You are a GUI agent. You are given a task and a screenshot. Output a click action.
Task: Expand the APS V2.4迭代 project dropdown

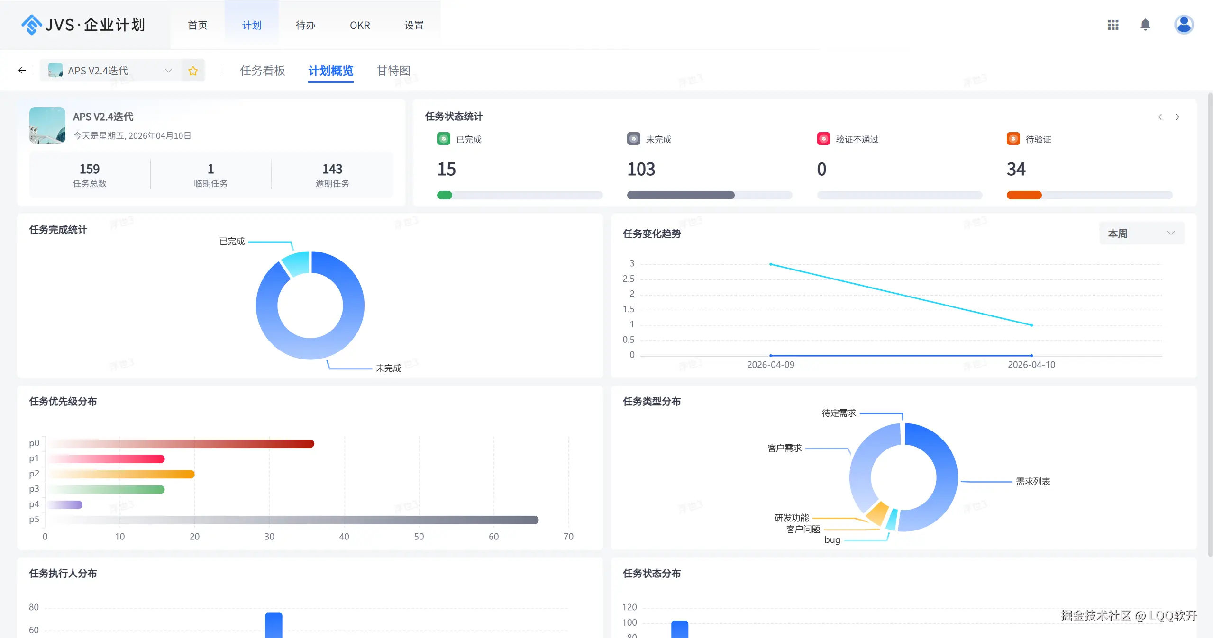[x=168, y=71]
